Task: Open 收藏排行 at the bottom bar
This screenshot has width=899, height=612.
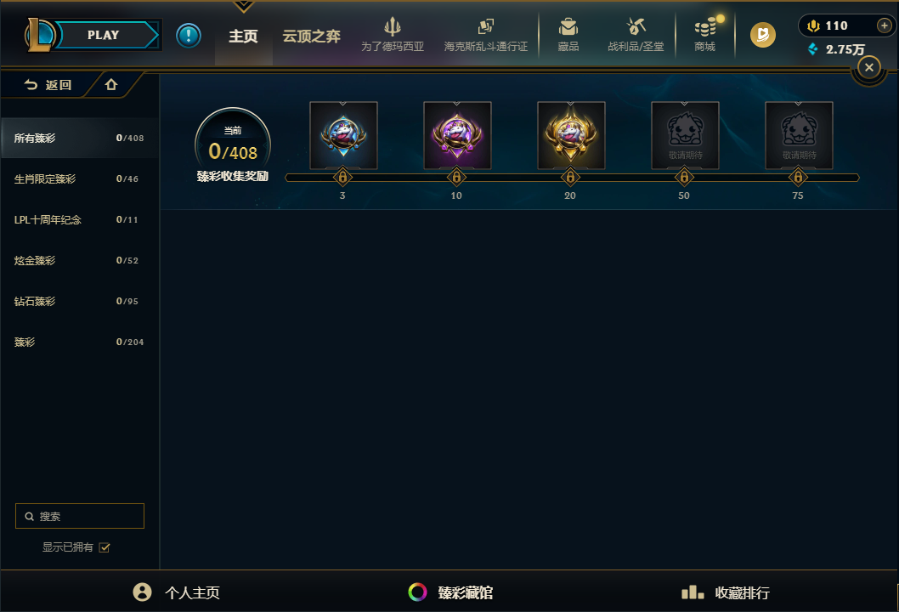Action: [726, 592]
